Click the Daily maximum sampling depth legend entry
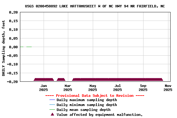The image size is (177, 118). [83, 100]
